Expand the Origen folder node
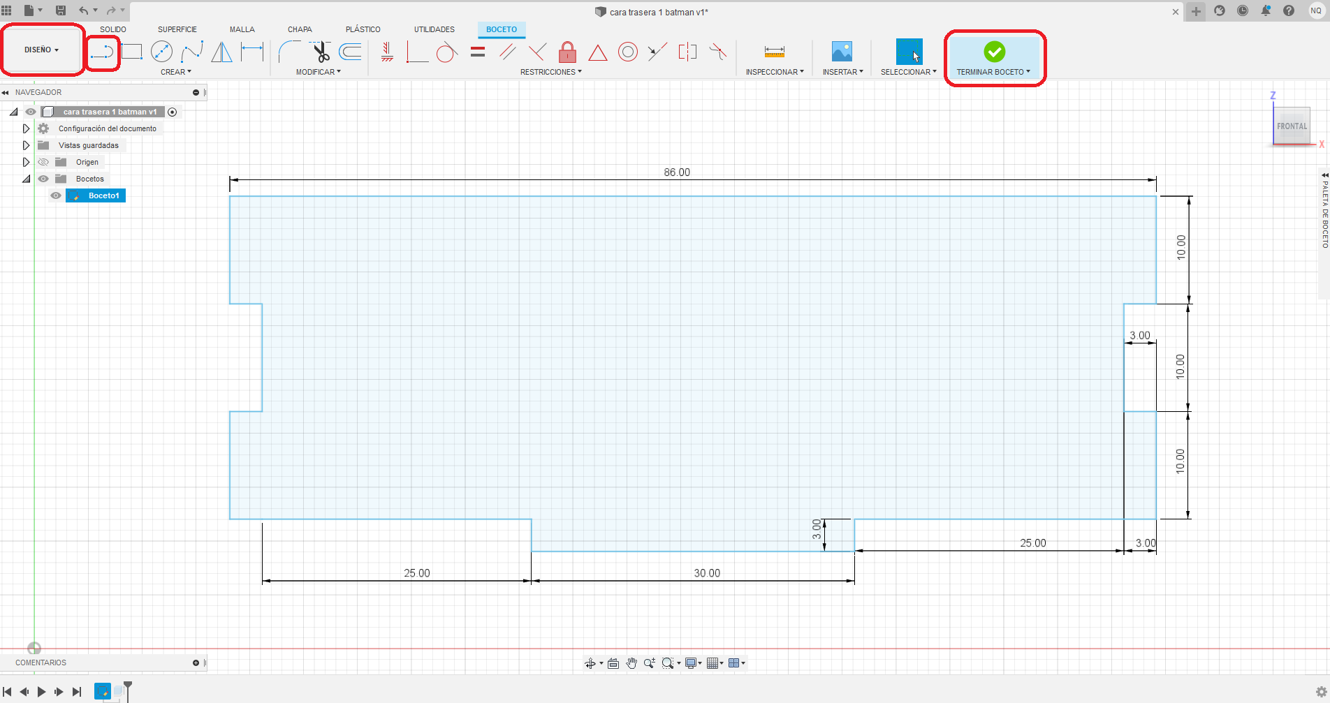This screenshot has height=703, width=1330. 26,162
